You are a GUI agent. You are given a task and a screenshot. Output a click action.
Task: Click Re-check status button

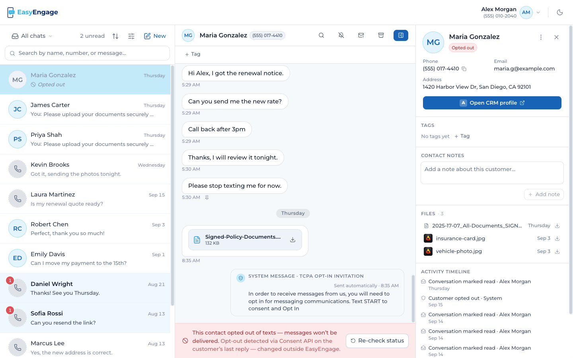pyautogui.click(x=377, y=341)
